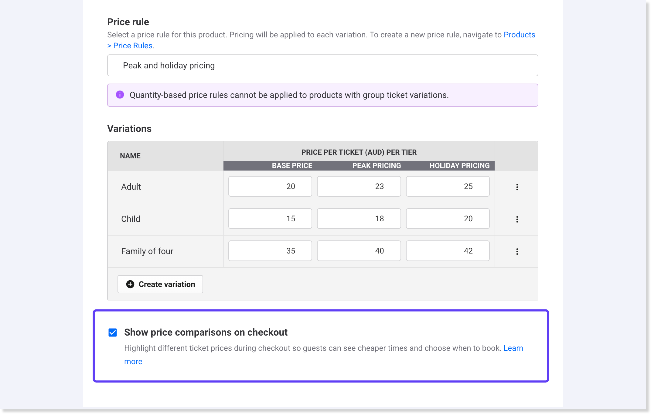Edit the Adult holiday pricing field
651x414 pixels.
(x=448, y=186)
